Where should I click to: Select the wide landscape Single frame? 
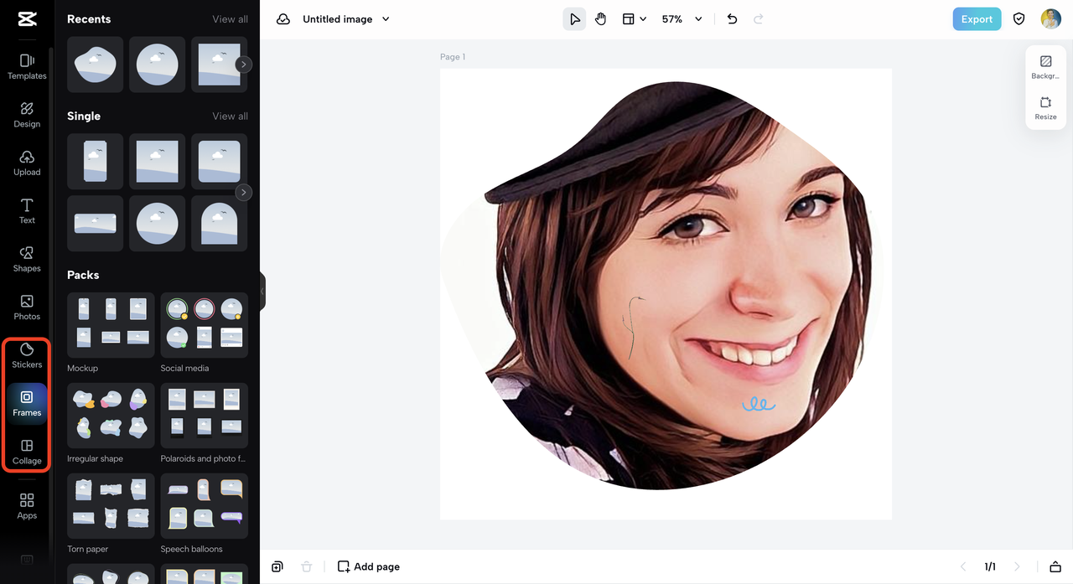click(x=95, y=224)
